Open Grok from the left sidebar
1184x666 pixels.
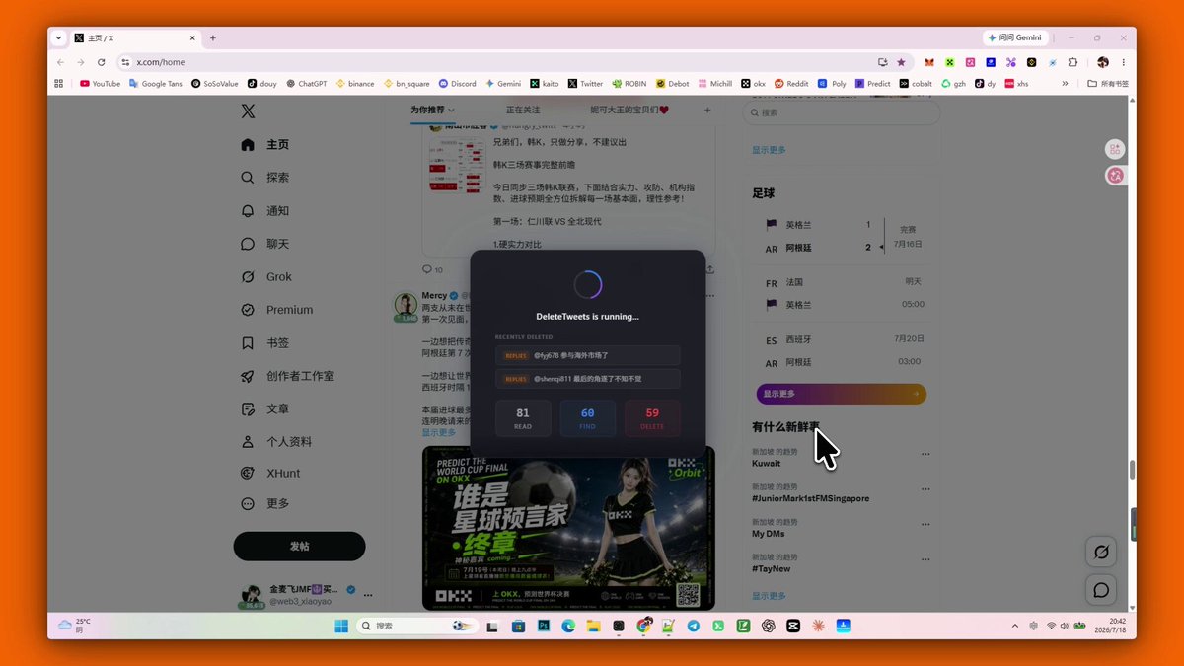266,277
